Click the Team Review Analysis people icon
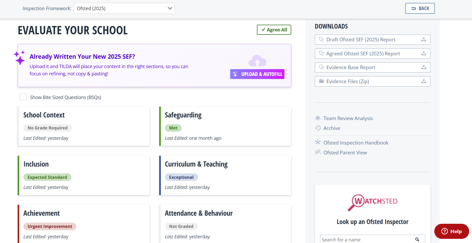This screenshot has height=243, width=472. (318, 118)
